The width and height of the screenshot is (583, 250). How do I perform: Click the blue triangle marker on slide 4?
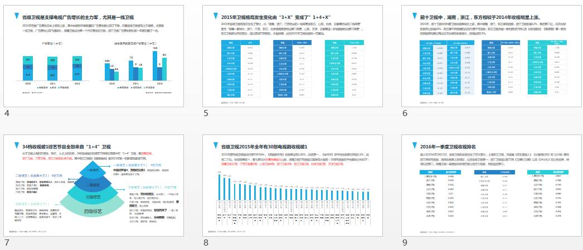(x=17, y=17)
